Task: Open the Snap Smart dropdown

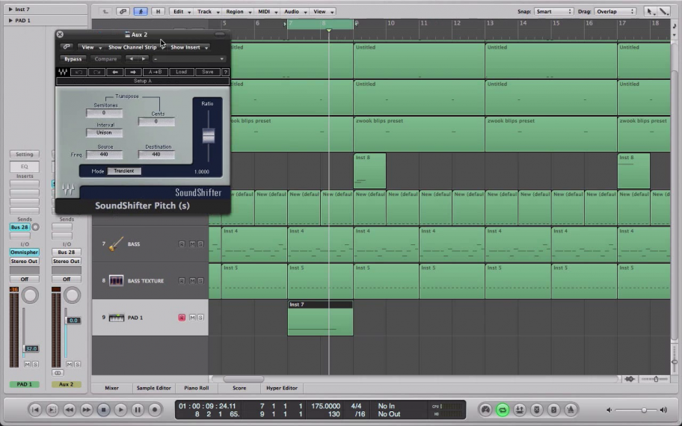Action: (553, 11)
